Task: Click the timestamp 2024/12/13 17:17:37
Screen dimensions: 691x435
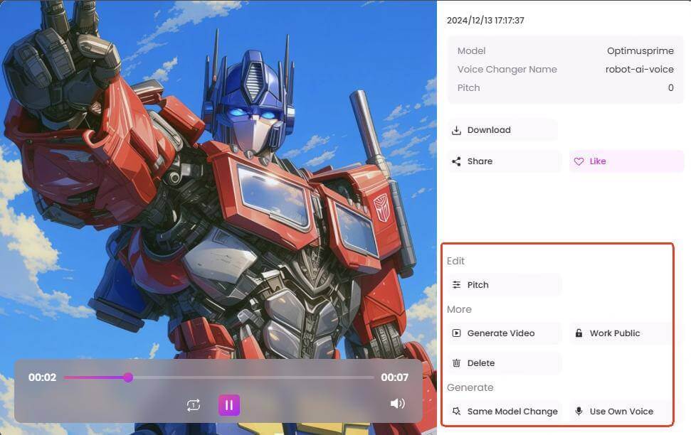Action: [x=485, y=20]
